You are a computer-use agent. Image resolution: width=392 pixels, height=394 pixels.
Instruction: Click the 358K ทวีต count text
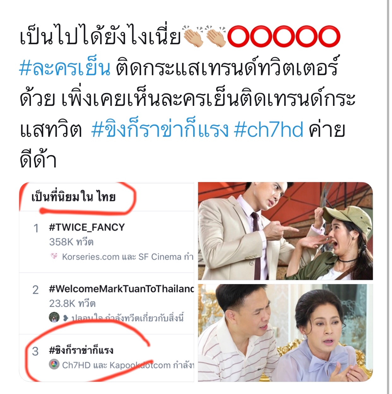pyautogui.click(x=71, y=242)
